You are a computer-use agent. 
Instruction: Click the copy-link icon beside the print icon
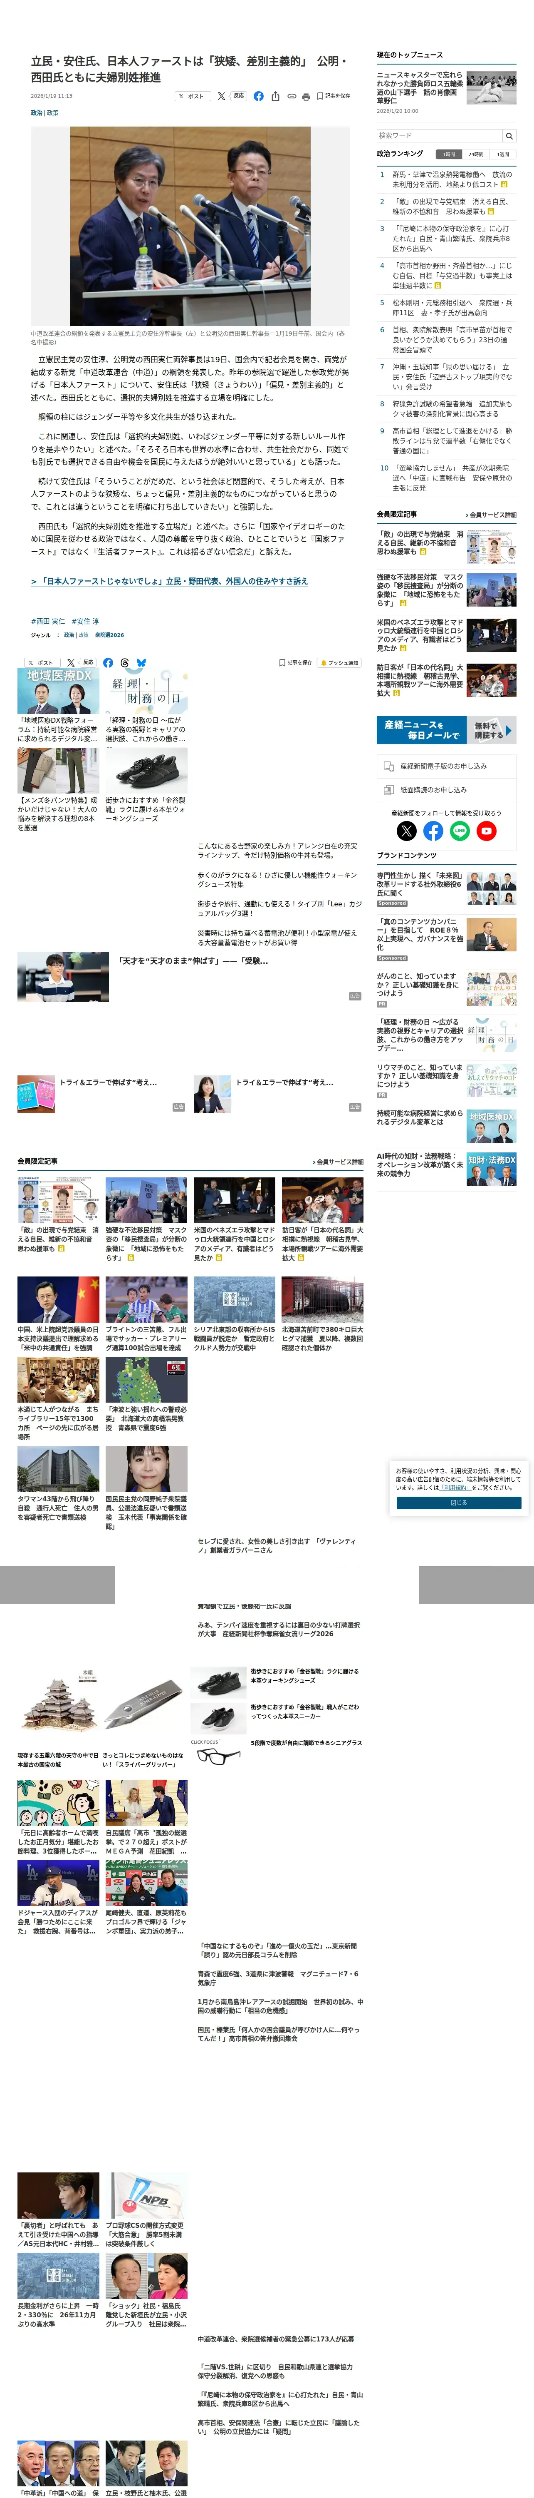click(x=291, y=96)
